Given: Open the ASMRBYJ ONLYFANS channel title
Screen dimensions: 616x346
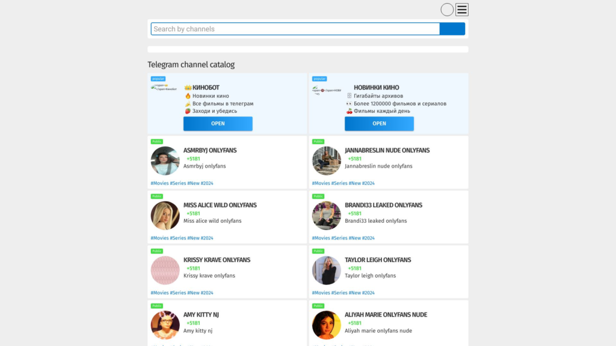Looking at the screenshot, I should point(210,150).
